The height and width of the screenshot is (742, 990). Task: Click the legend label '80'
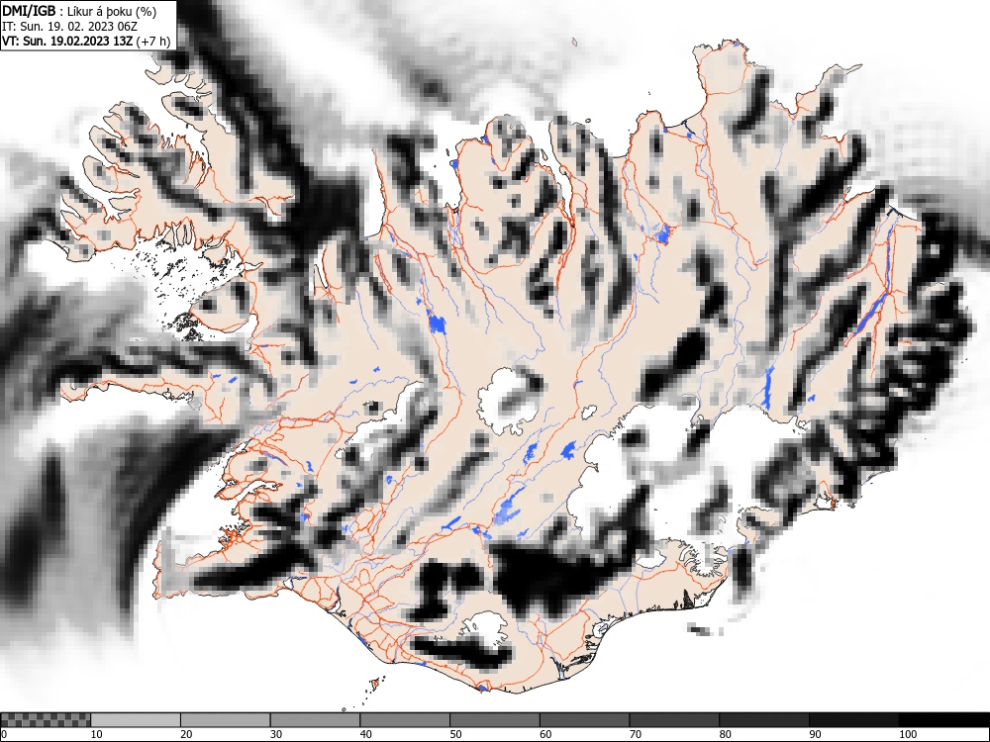click(x=725, y=734)
